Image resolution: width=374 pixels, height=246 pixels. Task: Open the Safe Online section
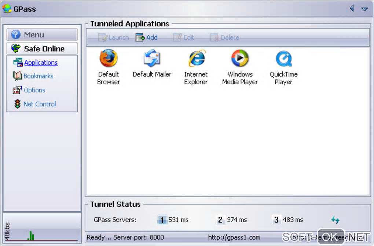[x=42, y=49]
